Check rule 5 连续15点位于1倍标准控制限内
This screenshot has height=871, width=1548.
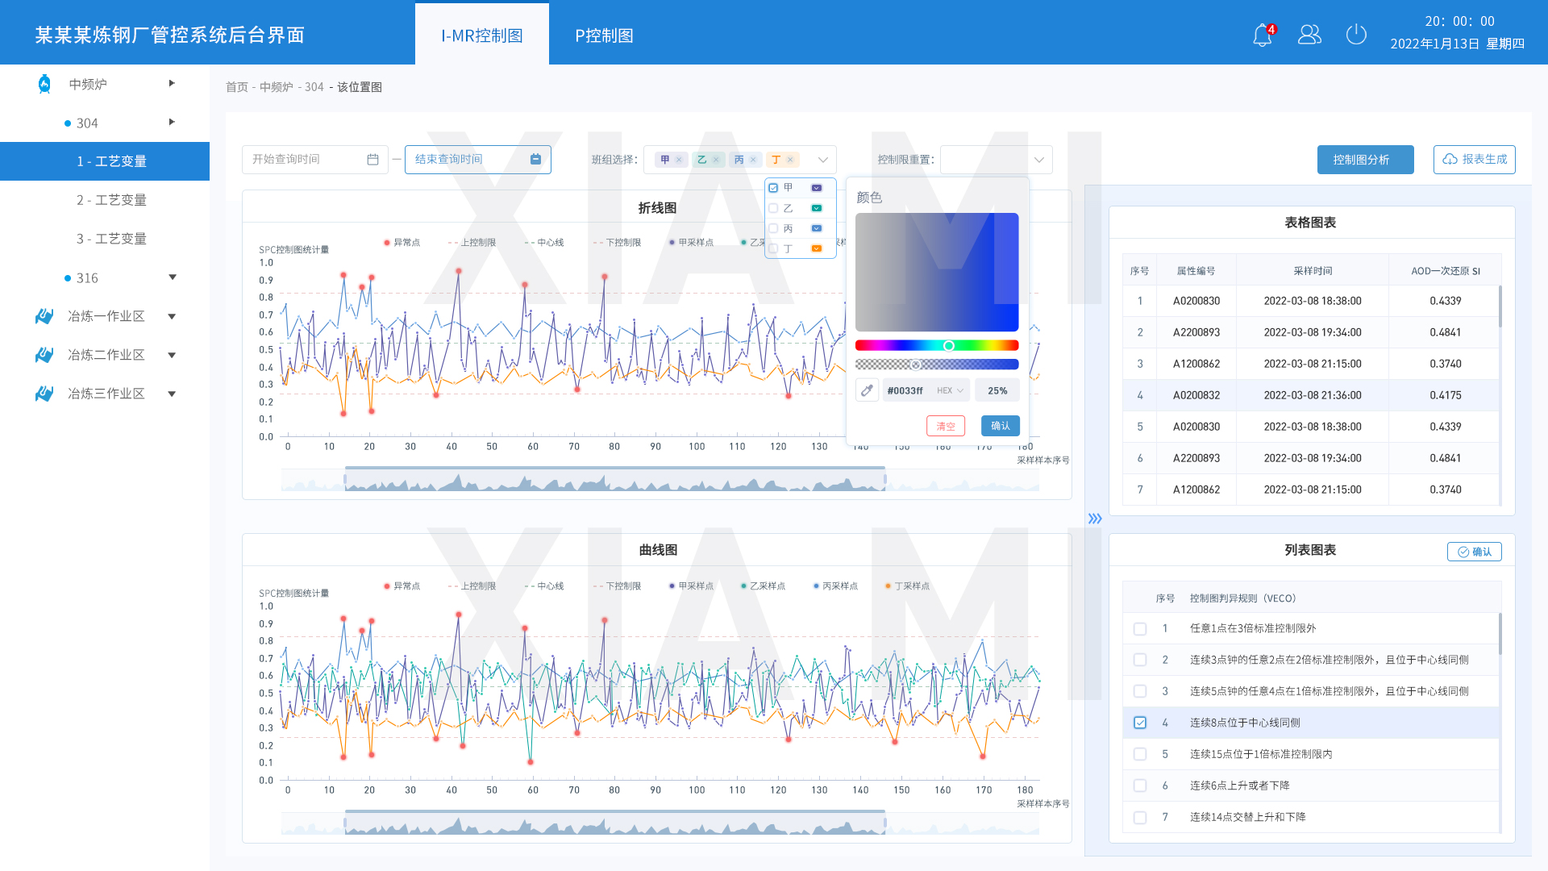(x=1140, y=755)
